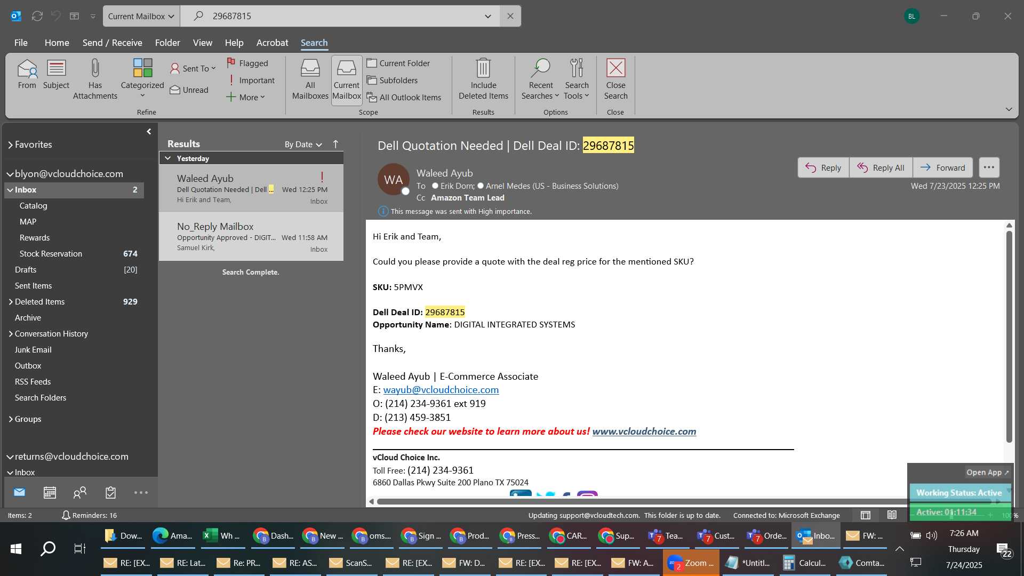The width and height of the screenshot is (1024, 576).
Task: Expand Conversation History folder
Action: tap(10, 334)
